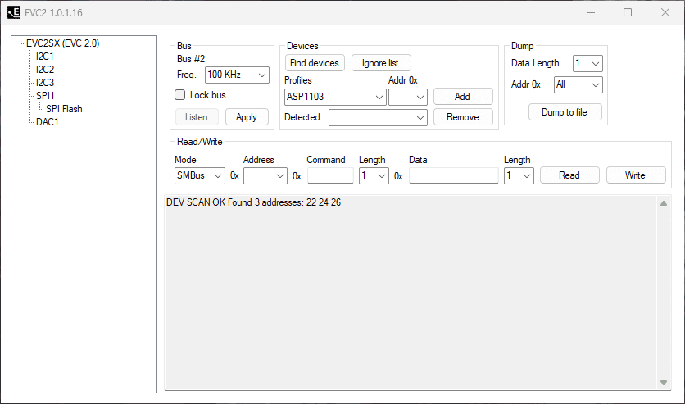Click the Dump to file button
The height and width of the screenshot is (404, 685).
point(565,111)
